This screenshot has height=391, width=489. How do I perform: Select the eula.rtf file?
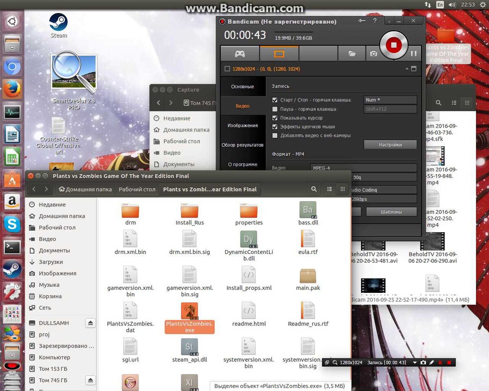(308, 243)
